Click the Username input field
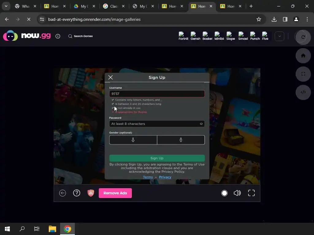314x235 pixels. [x=157, y=94]
